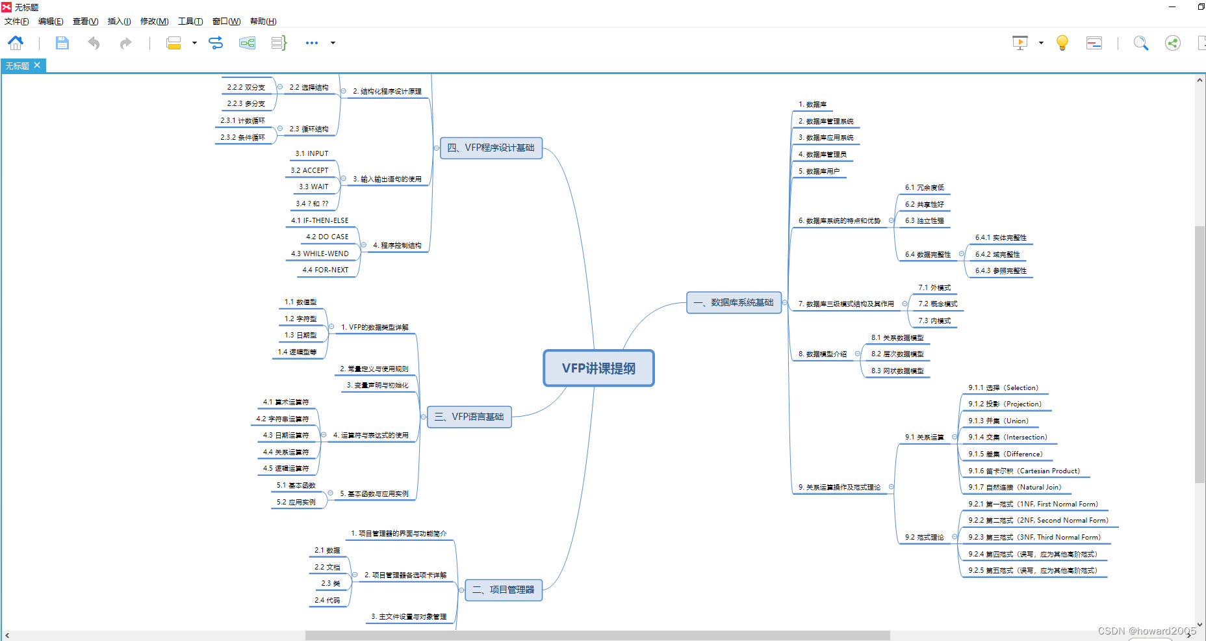Open the 插入(I) menu
The width and height of the screenshot is (1206, 641).
coord(119,21)
